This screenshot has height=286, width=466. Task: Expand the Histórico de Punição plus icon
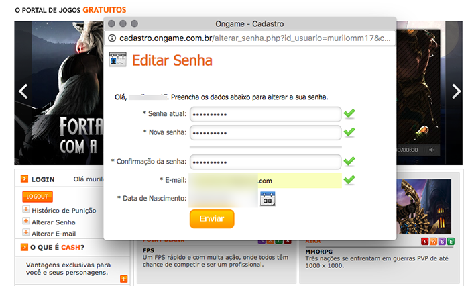click(26, 209)
